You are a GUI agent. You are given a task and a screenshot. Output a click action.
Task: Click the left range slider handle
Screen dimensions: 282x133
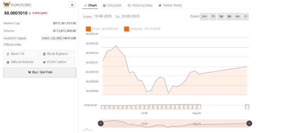[101, 123]
